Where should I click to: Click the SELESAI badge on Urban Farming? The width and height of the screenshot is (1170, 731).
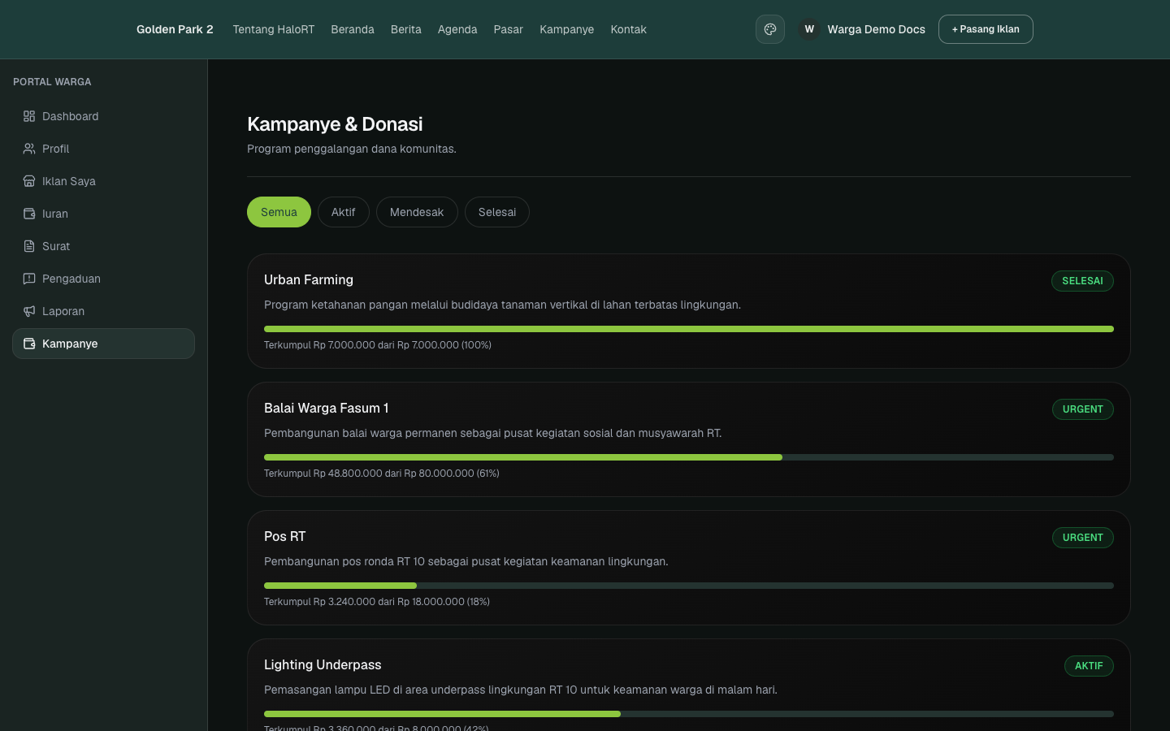tap(1082, 281)
